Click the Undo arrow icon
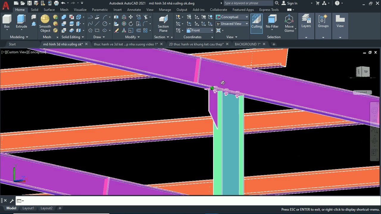381x214 pixels. [63, 3]
